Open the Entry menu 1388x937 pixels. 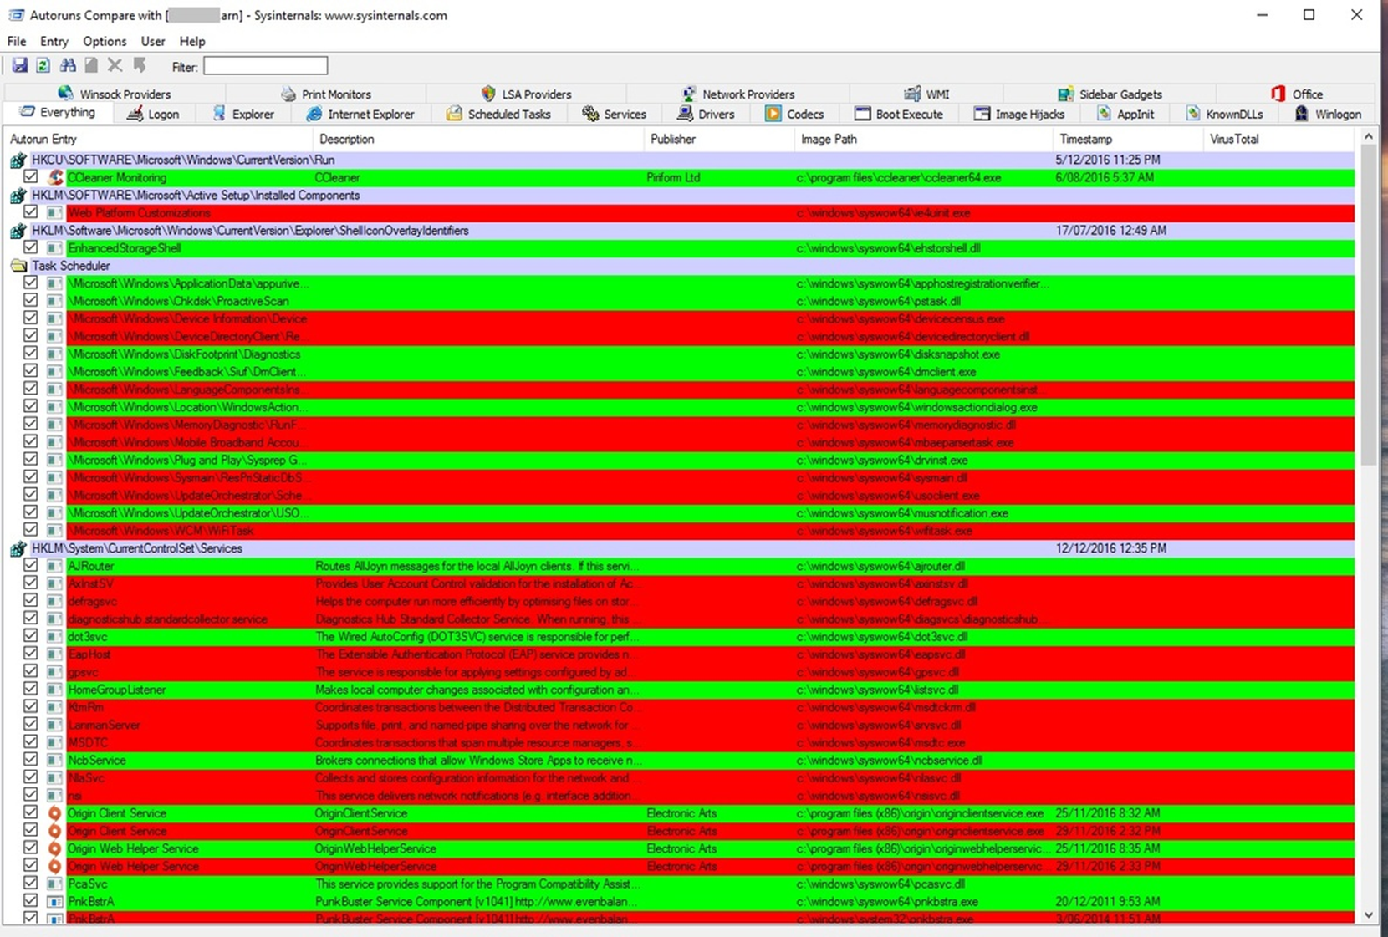coord(54,41)
